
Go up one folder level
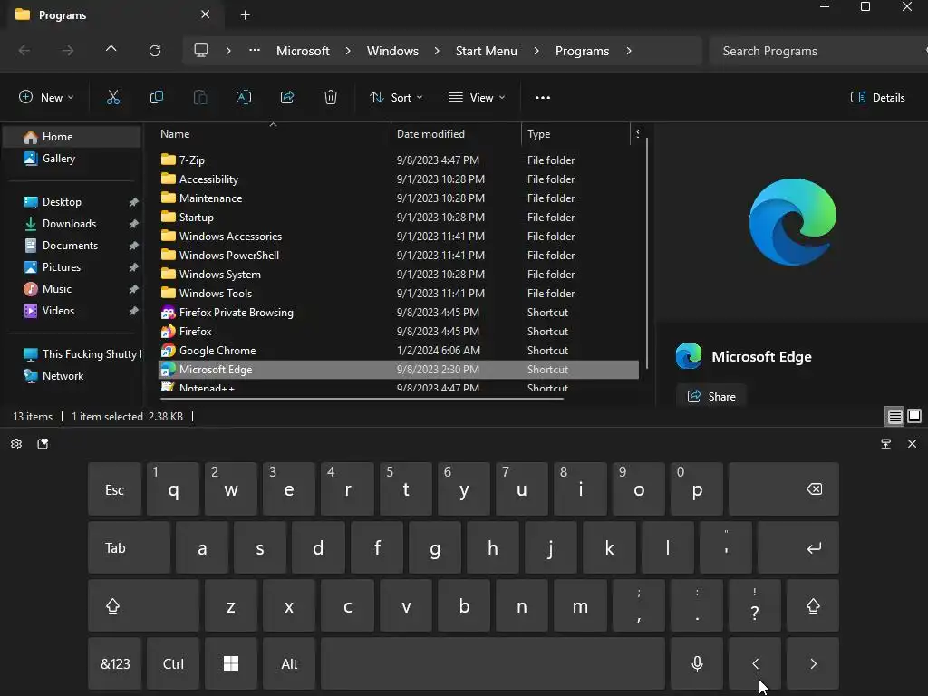(111, 51)
